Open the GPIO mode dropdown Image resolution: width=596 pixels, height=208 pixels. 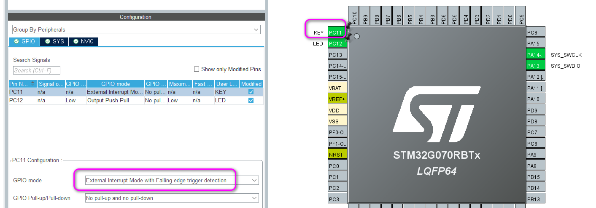pyautogui.click(x=172, y=180)
